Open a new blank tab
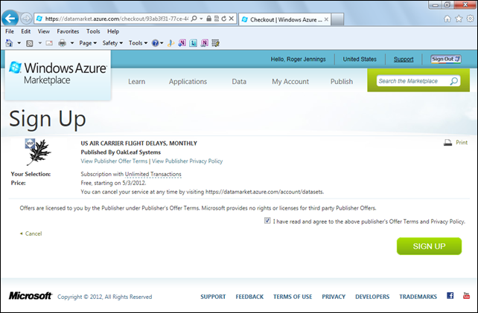478x313 pixels. coord(337,19)
